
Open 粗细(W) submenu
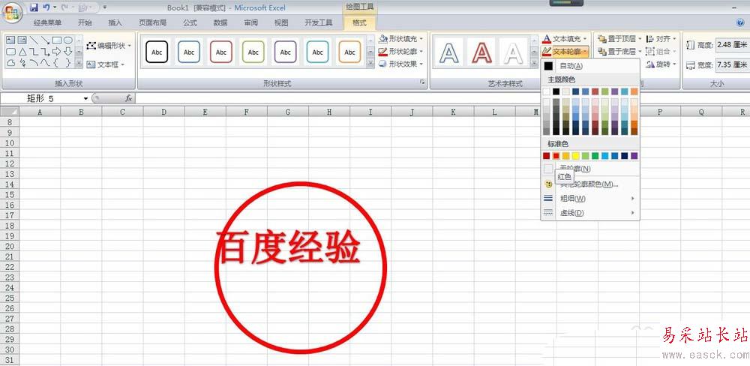pyautogui.click(x=590, y=198)
